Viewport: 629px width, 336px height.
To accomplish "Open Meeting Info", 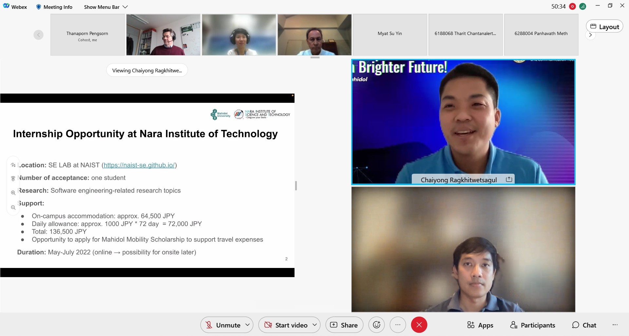I will (54, 7).
